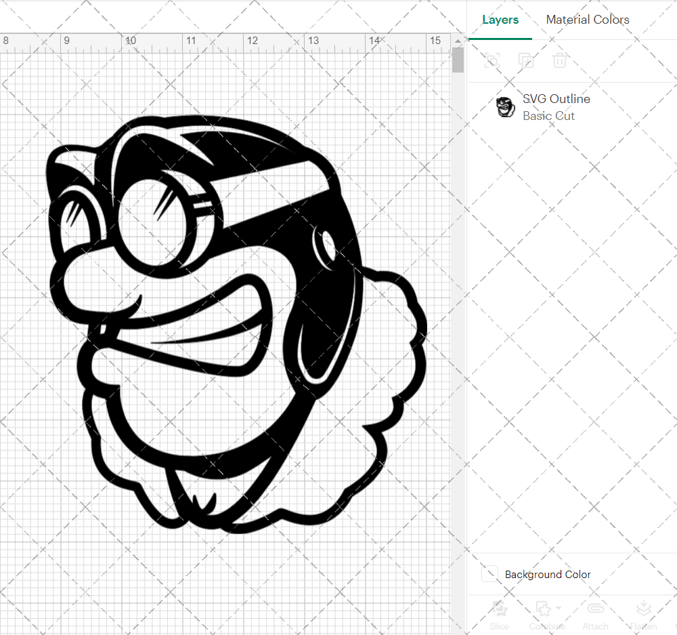Select the SVG Outline layer name

556,99
